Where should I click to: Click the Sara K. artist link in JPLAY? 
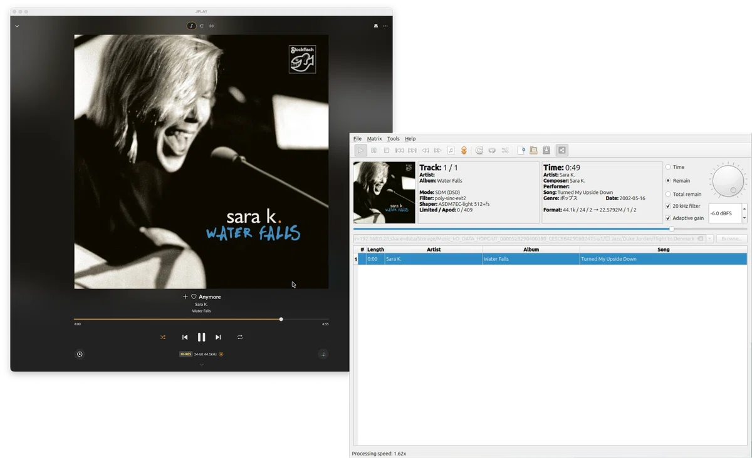pos(201,304)
